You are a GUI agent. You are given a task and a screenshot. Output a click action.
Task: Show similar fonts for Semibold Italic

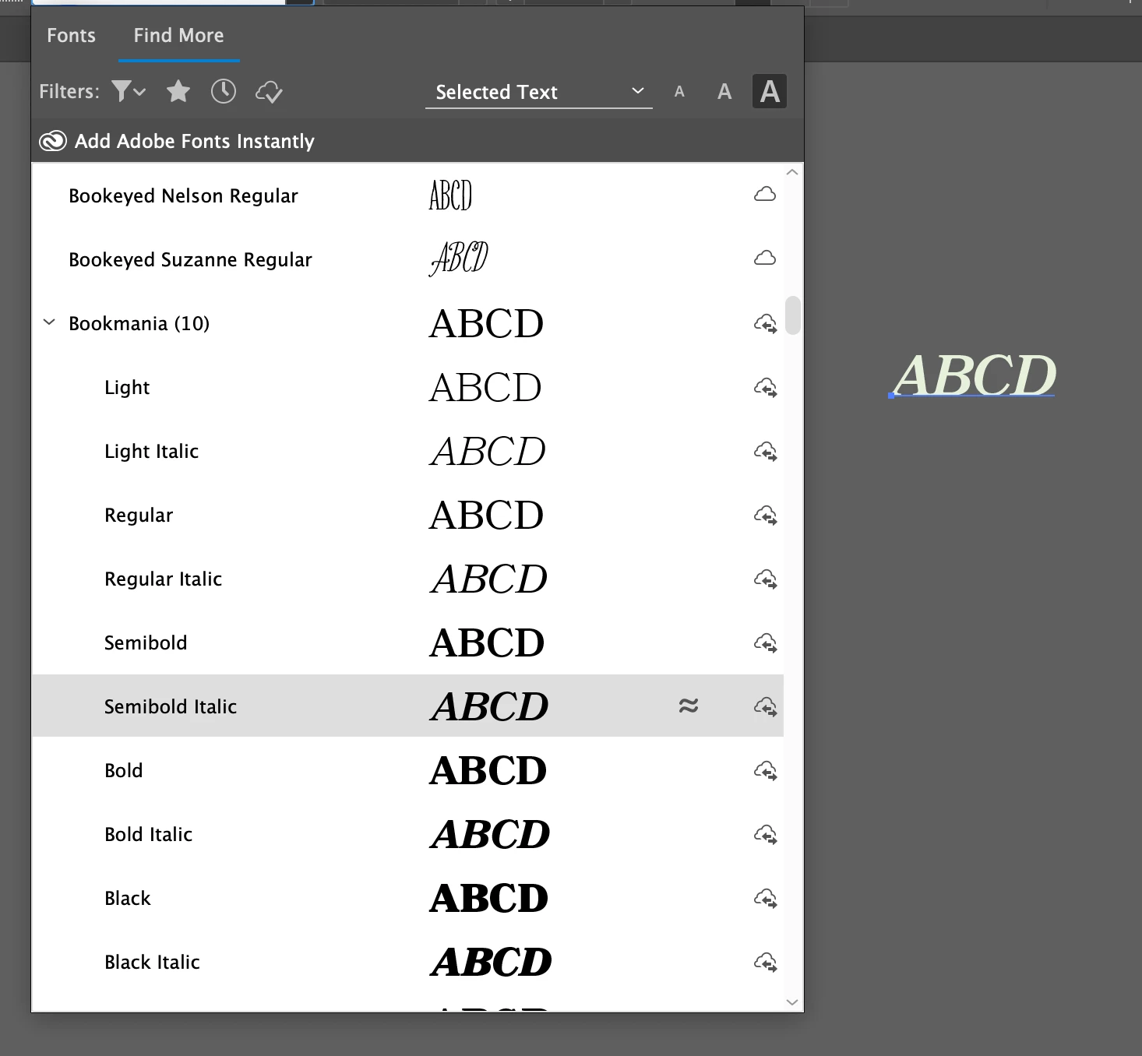(689, 706)
